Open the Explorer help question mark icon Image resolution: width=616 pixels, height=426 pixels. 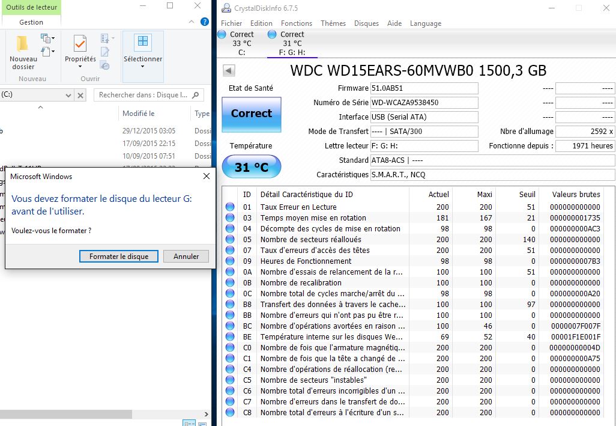click(205, 22)
